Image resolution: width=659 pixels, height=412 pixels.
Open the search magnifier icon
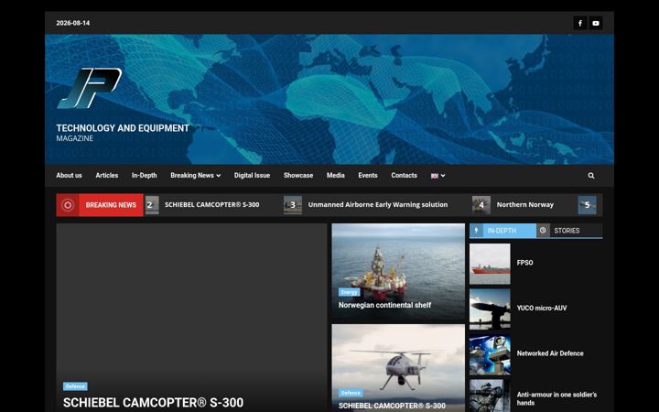(x=591, y=176)
